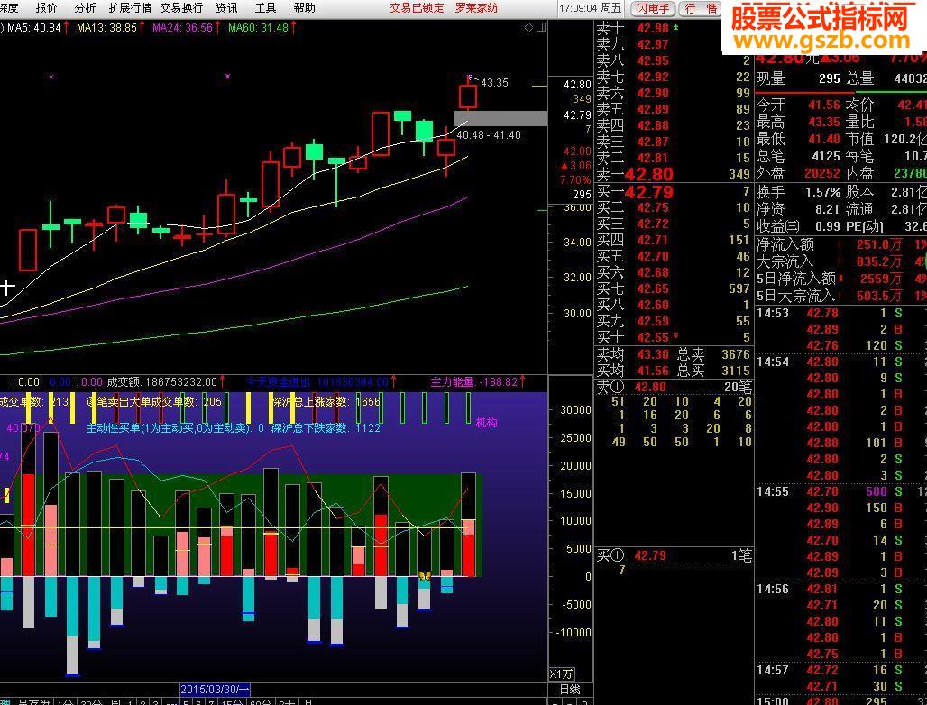Select the 日线 period label
927x705 pixels.
click(570, 689)
